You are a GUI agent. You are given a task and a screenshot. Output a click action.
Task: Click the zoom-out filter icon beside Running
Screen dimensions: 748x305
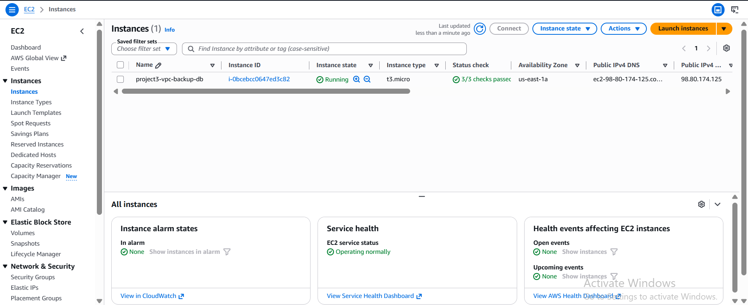coord(367,79)
